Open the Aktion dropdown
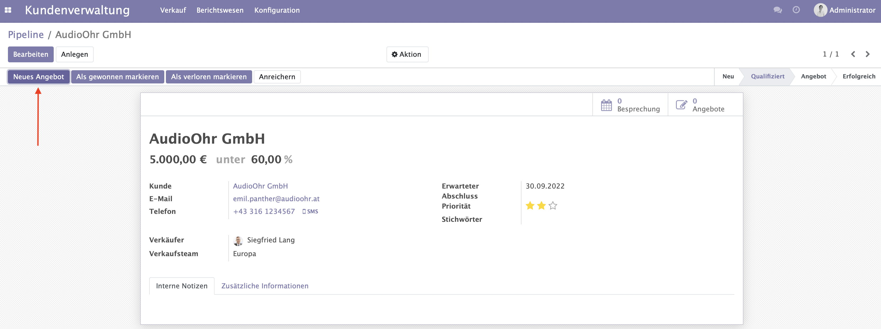The height and width of the screenshot is (329, 881). pos(407,54)
